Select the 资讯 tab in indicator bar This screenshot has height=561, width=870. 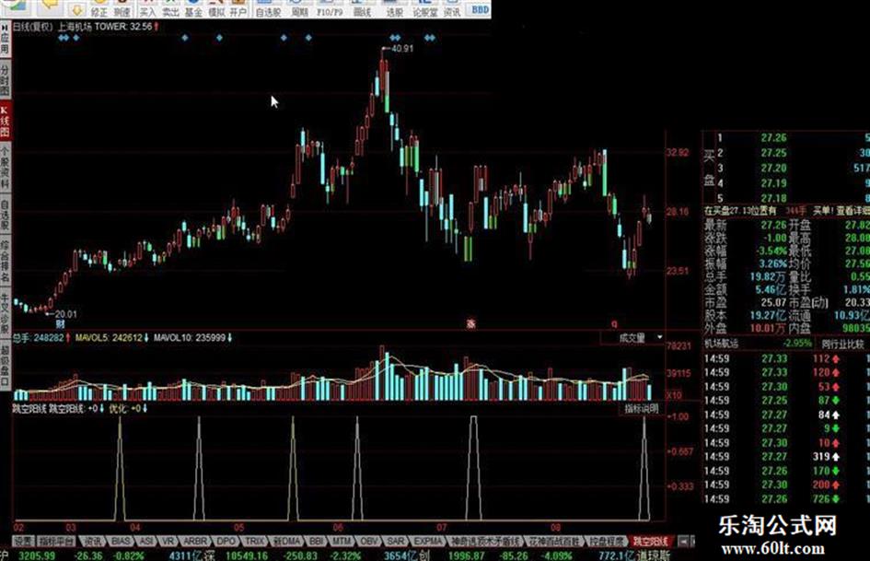coord(93,541)
